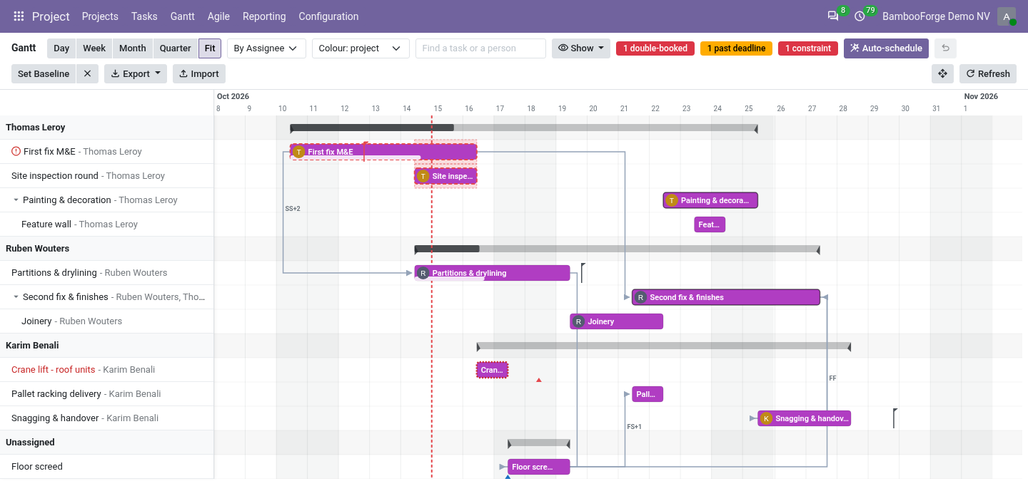Image resolution: width=1028 pixels, height=496 pixels.
Task: Select the Feature wall row label
Action: (x=46, y=224)
